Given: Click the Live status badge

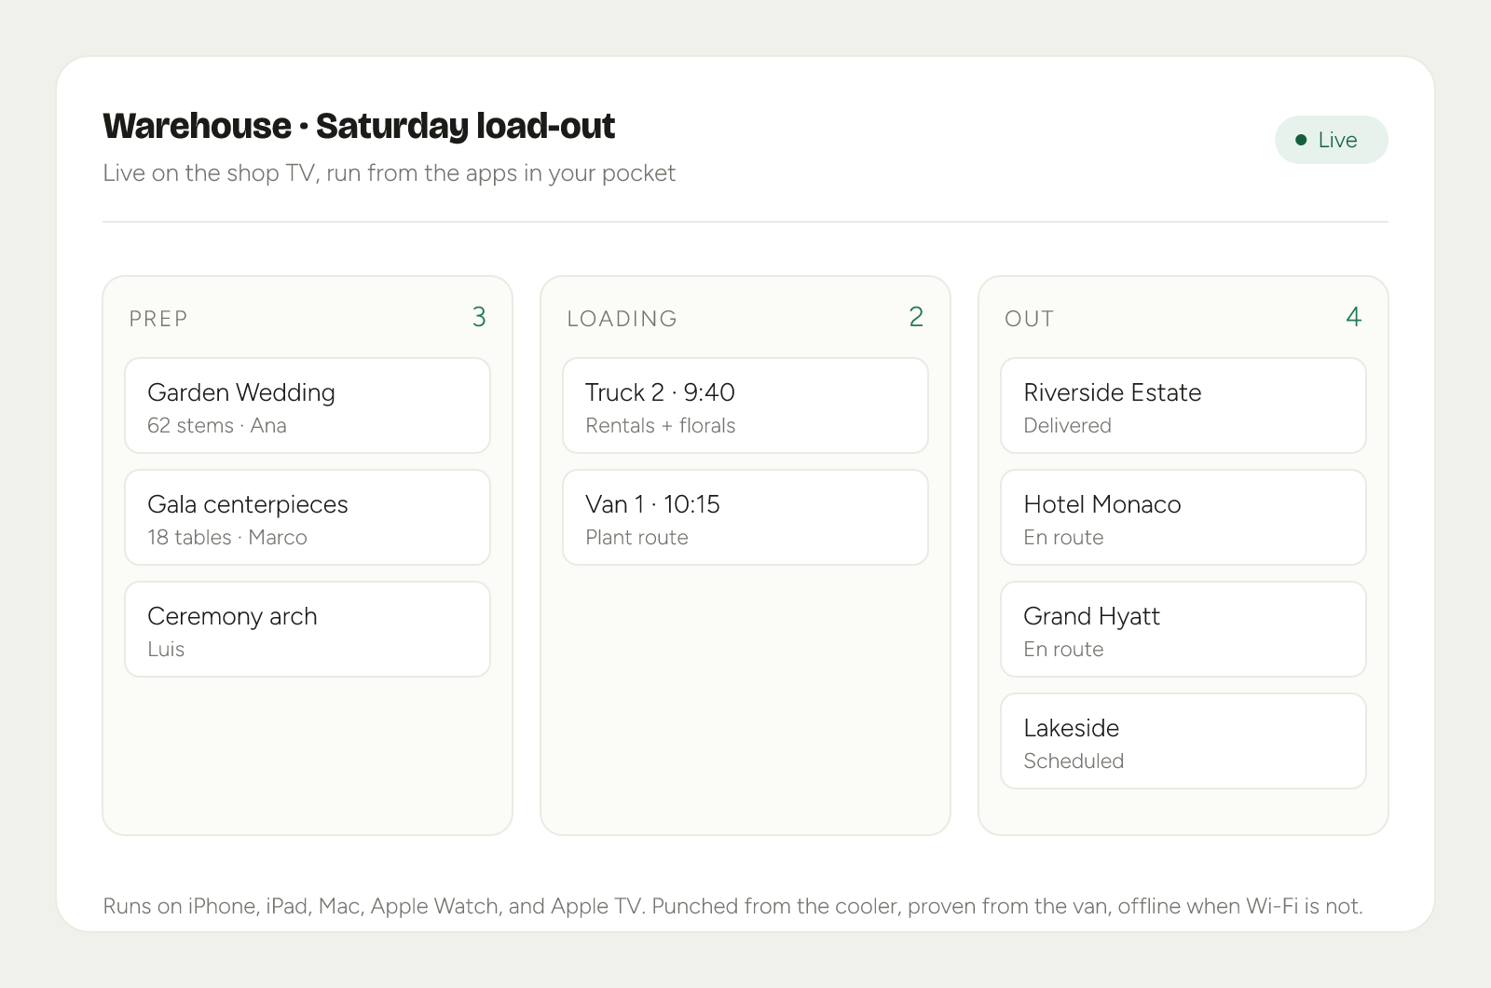Looking at the screenshot, I should tap(1331, 140).
